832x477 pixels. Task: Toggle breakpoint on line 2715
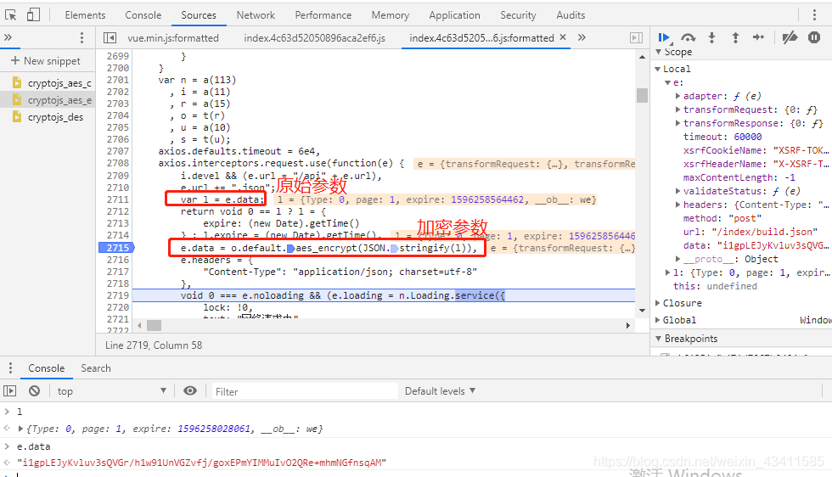117,248
